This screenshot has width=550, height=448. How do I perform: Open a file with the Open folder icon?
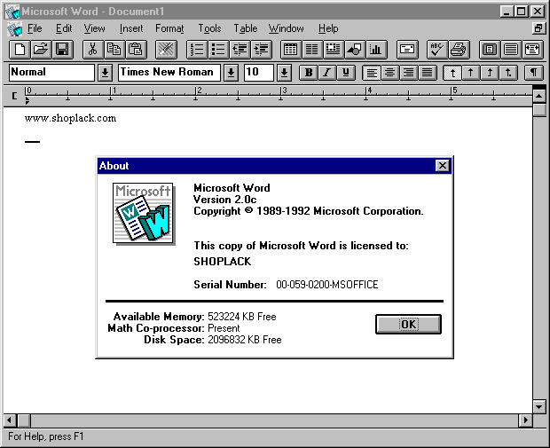pos(41,50)
